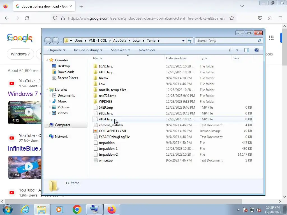
Task: Select Users in the breadcrumb path
Action: [78, 41]
